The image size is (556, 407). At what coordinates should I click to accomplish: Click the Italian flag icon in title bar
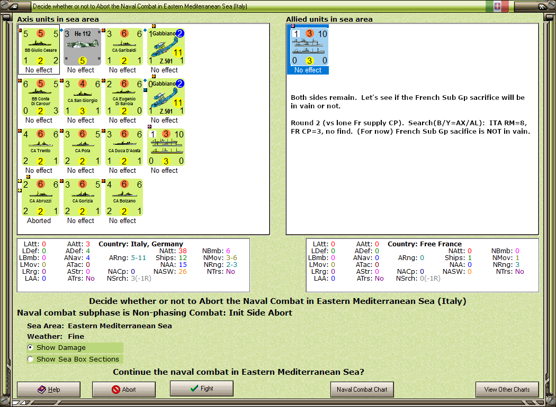[497, 6]
